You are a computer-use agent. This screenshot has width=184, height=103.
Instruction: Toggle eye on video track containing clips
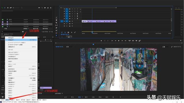pos(72,21)
